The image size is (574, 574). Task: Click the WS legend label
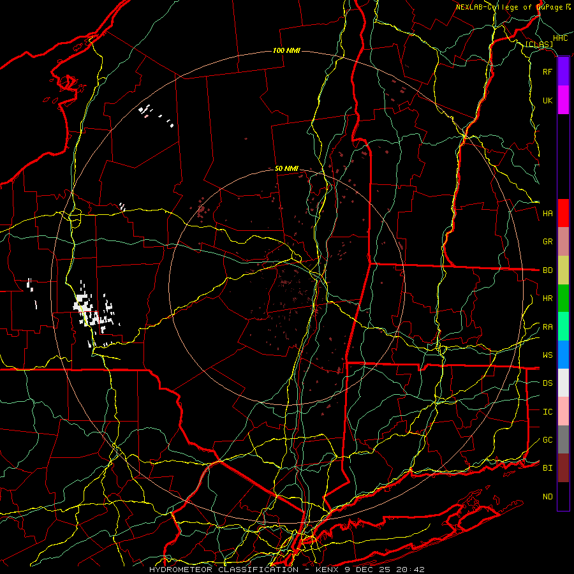coord(548,355)
